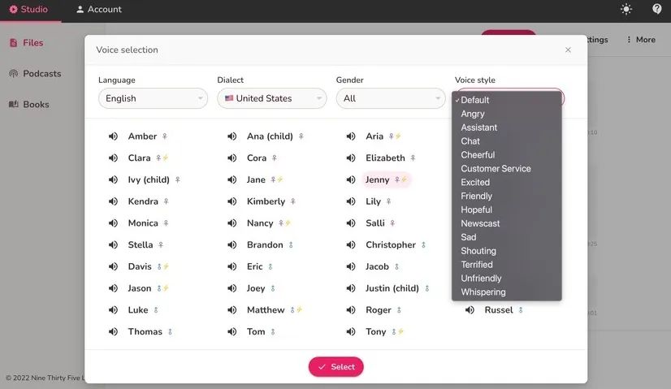Viewport: 671px width, 389px height.
Task: Play the Tom voice preview
Action: click(232, 331)
